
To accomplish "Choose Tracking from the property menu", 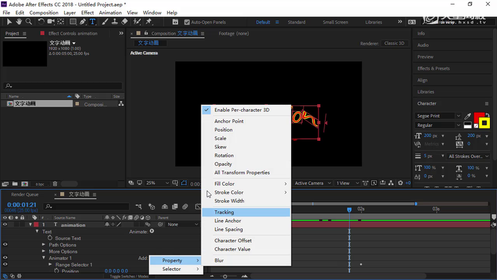I will click(224, 213).
